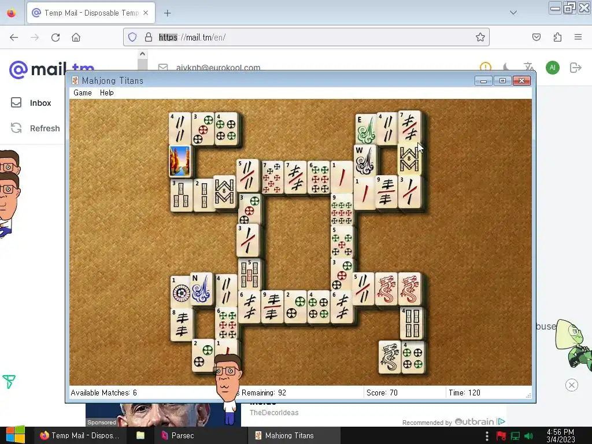The height and width of the screenshot is (444, 592).
Task: Click Refresh in mail.tm sidebar
Action: [35, 128]
